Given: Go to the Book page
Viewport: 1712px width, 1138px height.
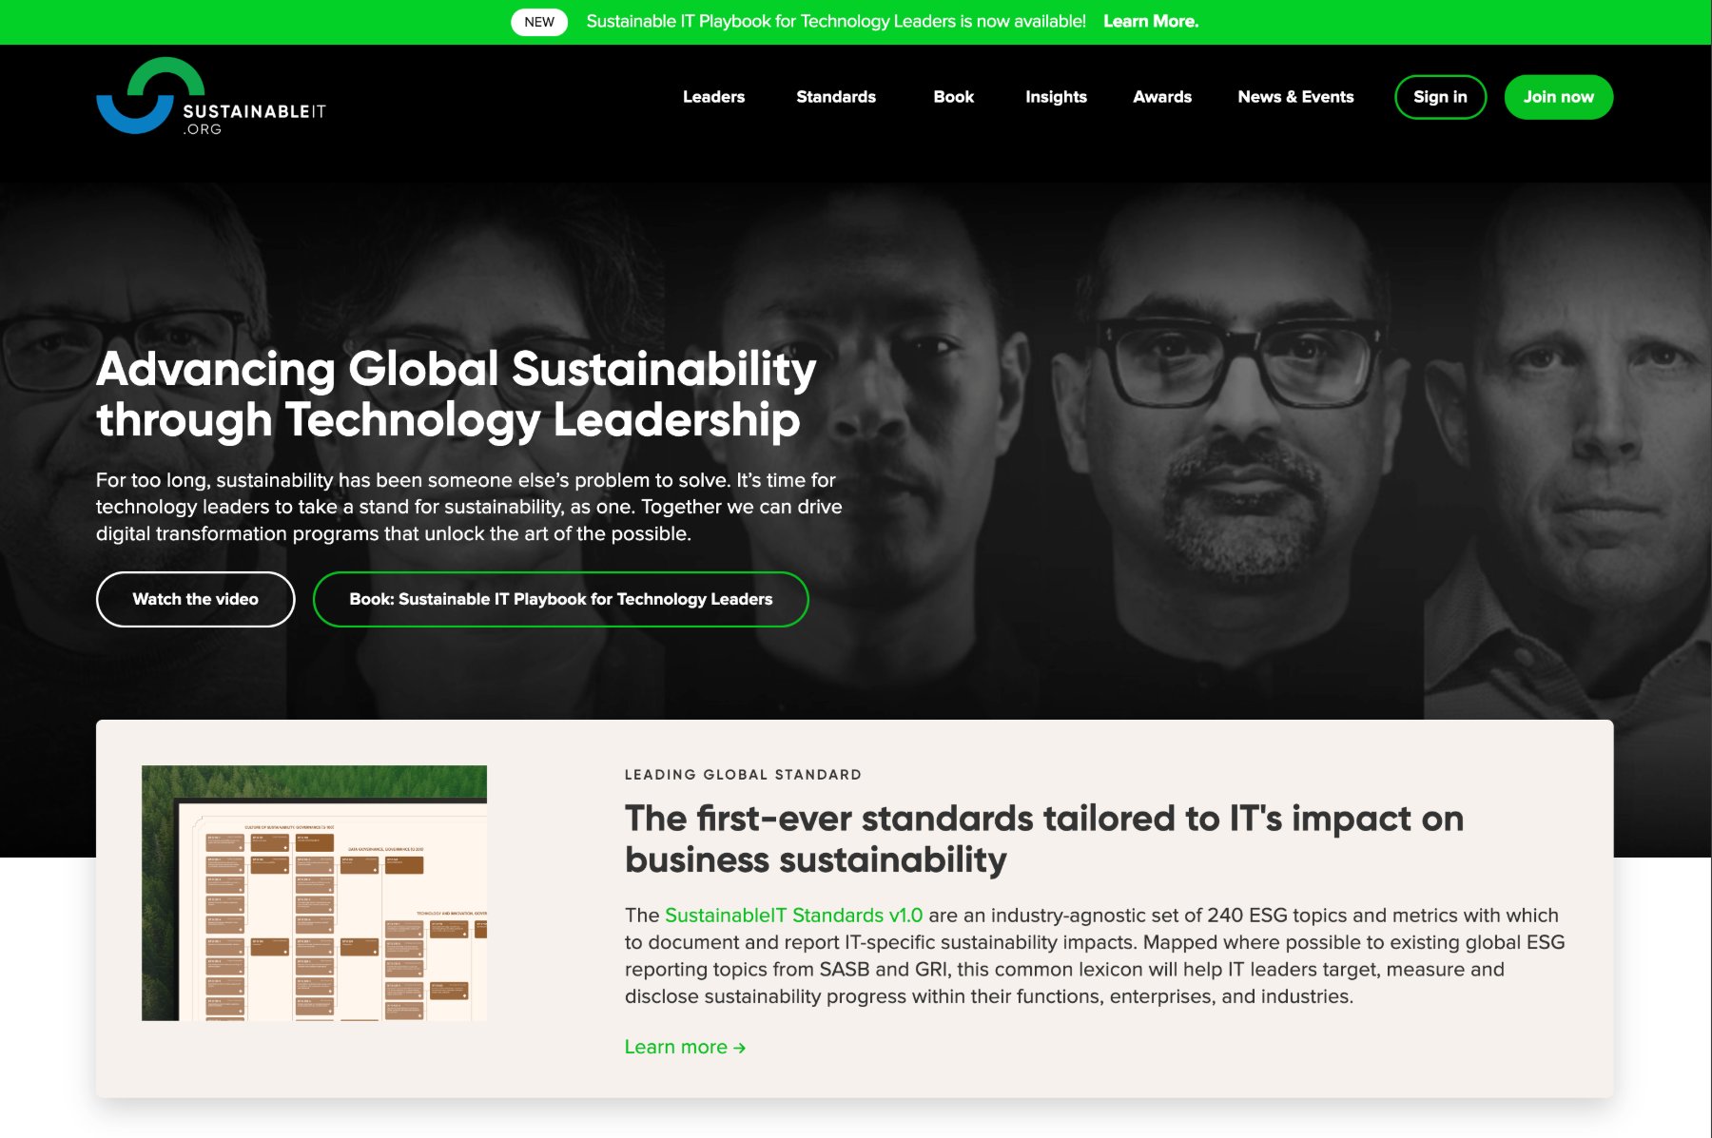Looking at the screenshot, I should pyautogui.click(x=953, y=97).
